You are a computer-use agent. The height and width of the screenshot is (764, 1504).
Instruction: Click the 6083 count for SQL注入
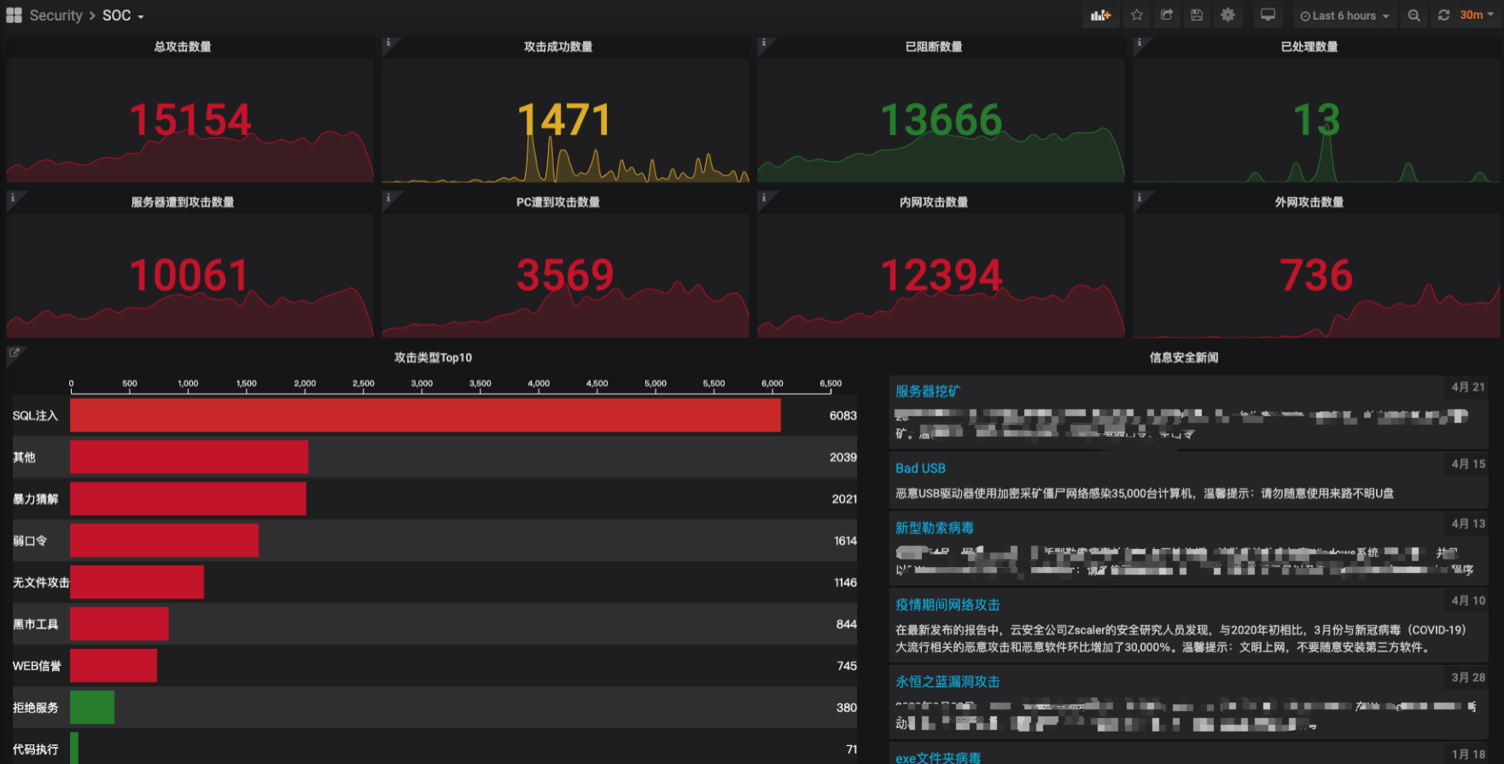tap(842, 415)
